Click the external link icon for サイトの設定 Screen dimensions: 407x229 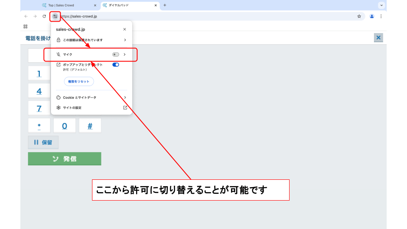(125, 108)
